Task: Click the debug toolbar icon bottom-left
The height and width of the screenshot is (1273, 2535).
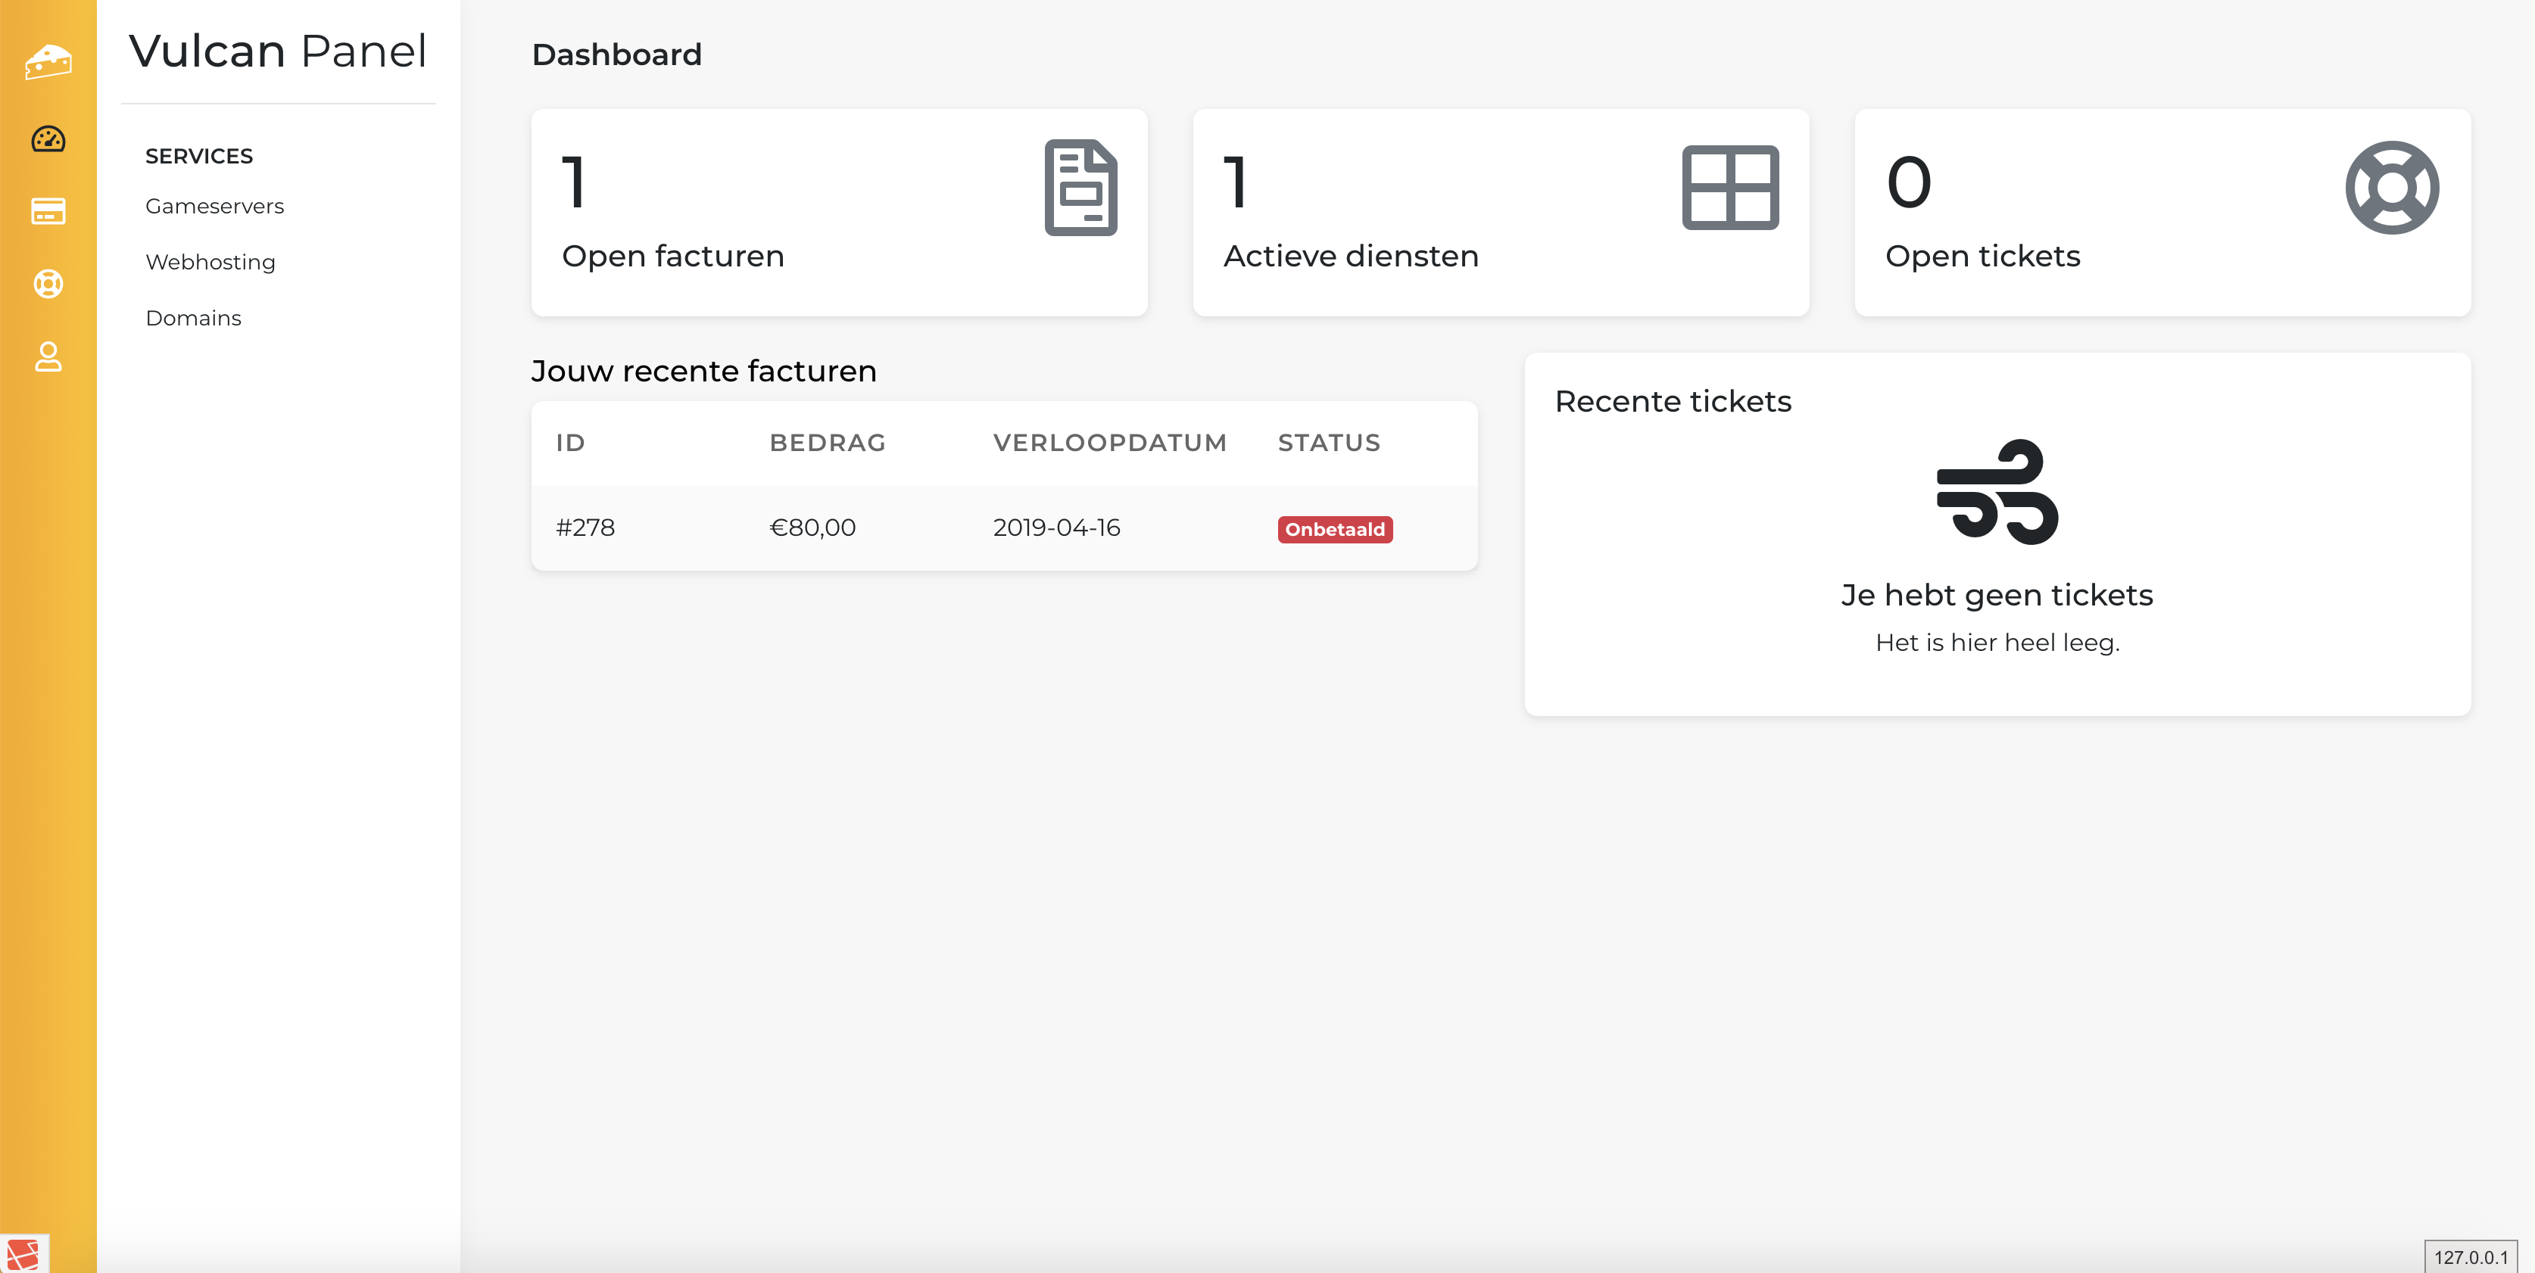Action: click(x=23, y=1256)
